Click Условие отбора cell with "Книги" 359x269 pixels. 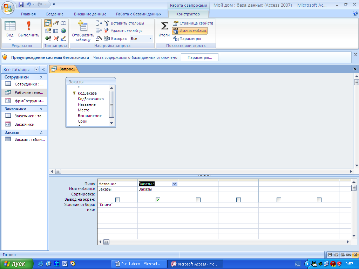[x=117, y=205]
